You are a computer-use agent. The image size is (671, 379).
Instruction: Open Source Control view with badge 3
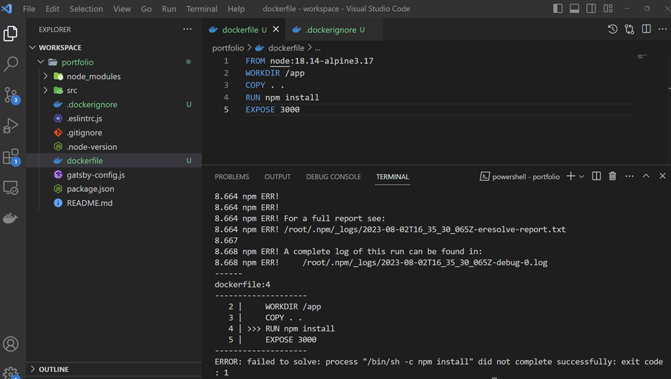(11, 95)
